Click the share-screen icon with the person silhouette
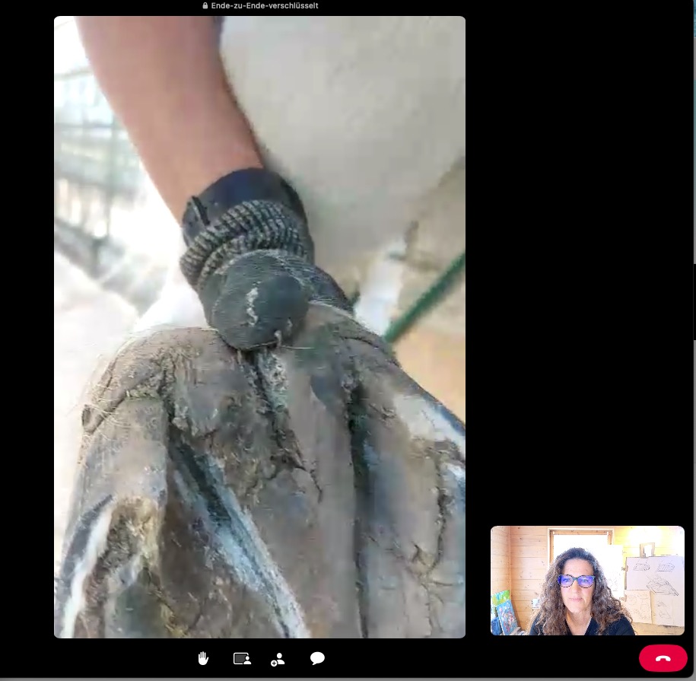The image size is (696, 681). coord(242,659)
